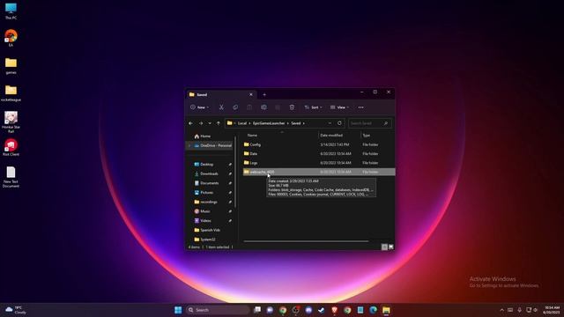Go back with the left arrow button
Viewport: 564px width, 317px height.
(x=190, y=123)
